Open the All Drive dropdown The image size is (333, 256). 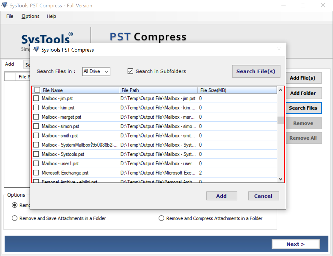(96, 71)
